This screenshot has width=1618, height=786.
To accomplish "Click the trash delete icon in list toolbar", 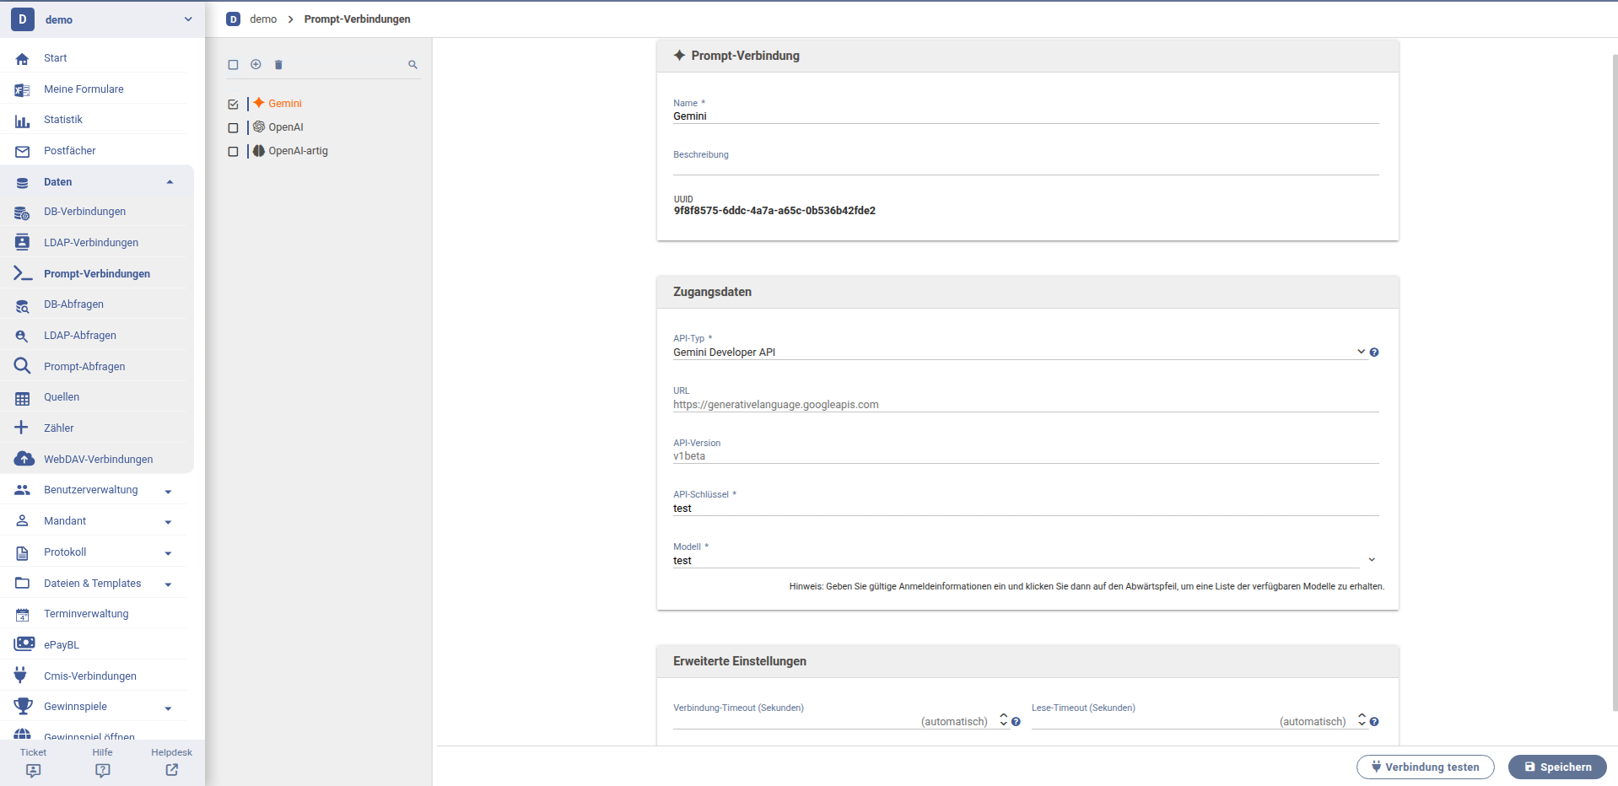I will point(278,64).
